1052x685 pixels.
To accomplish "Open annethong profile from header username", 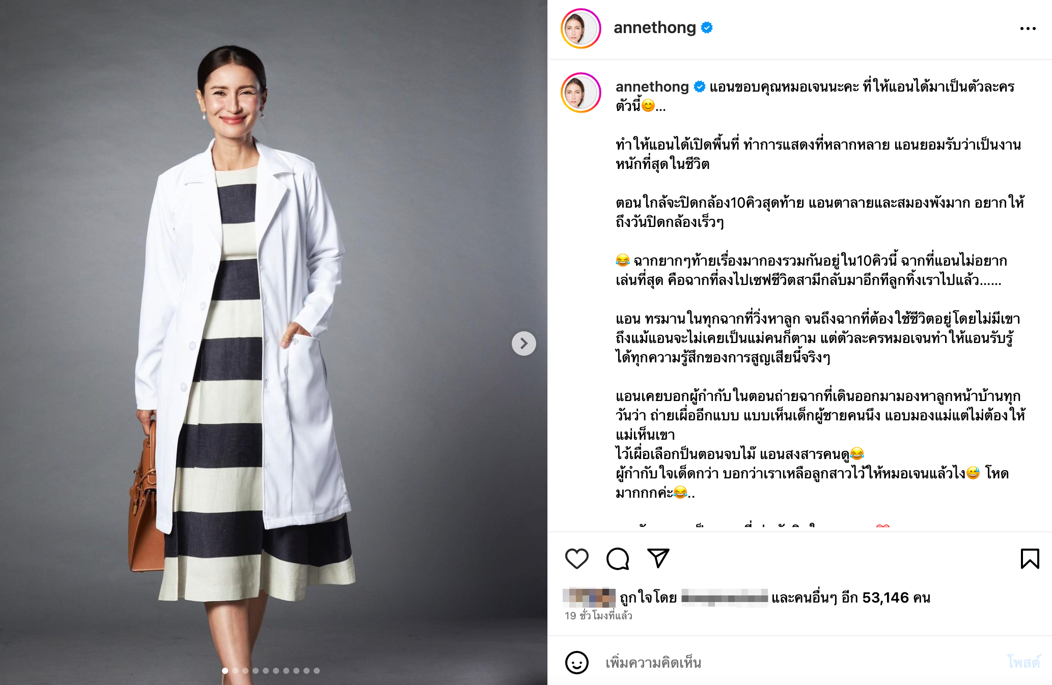I will point(654,27).
